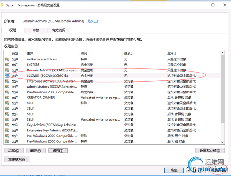Select the Administrators (SCCM\Administ... entry
Viewport: 231px width, 176px height.
pos(113,86)
